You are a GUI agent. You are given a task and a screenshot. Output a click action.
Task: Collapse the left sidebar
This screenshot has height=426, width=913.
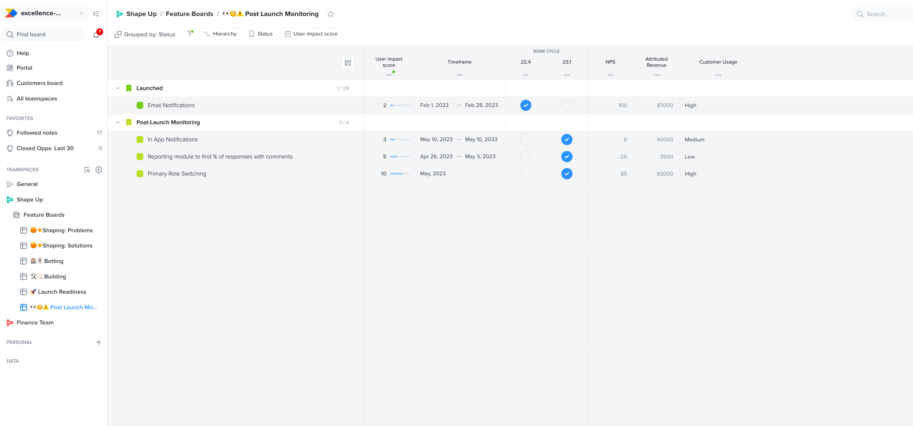(x=95, y=13)
